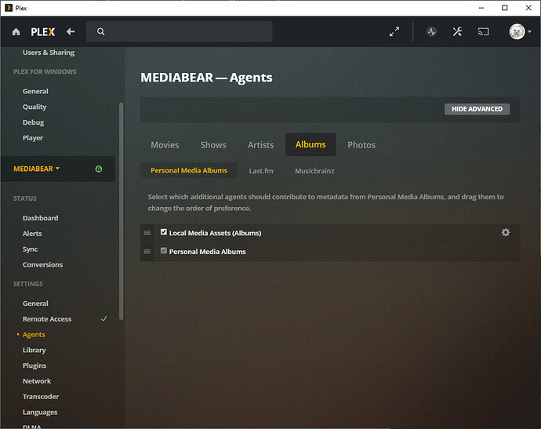
Task: Open the Sync status page
Action: click(x=30, y=249)
